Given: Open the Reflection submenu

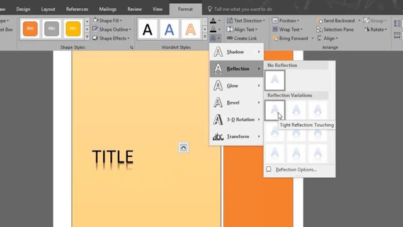Looking at the screenshot, I should point(237,69).
